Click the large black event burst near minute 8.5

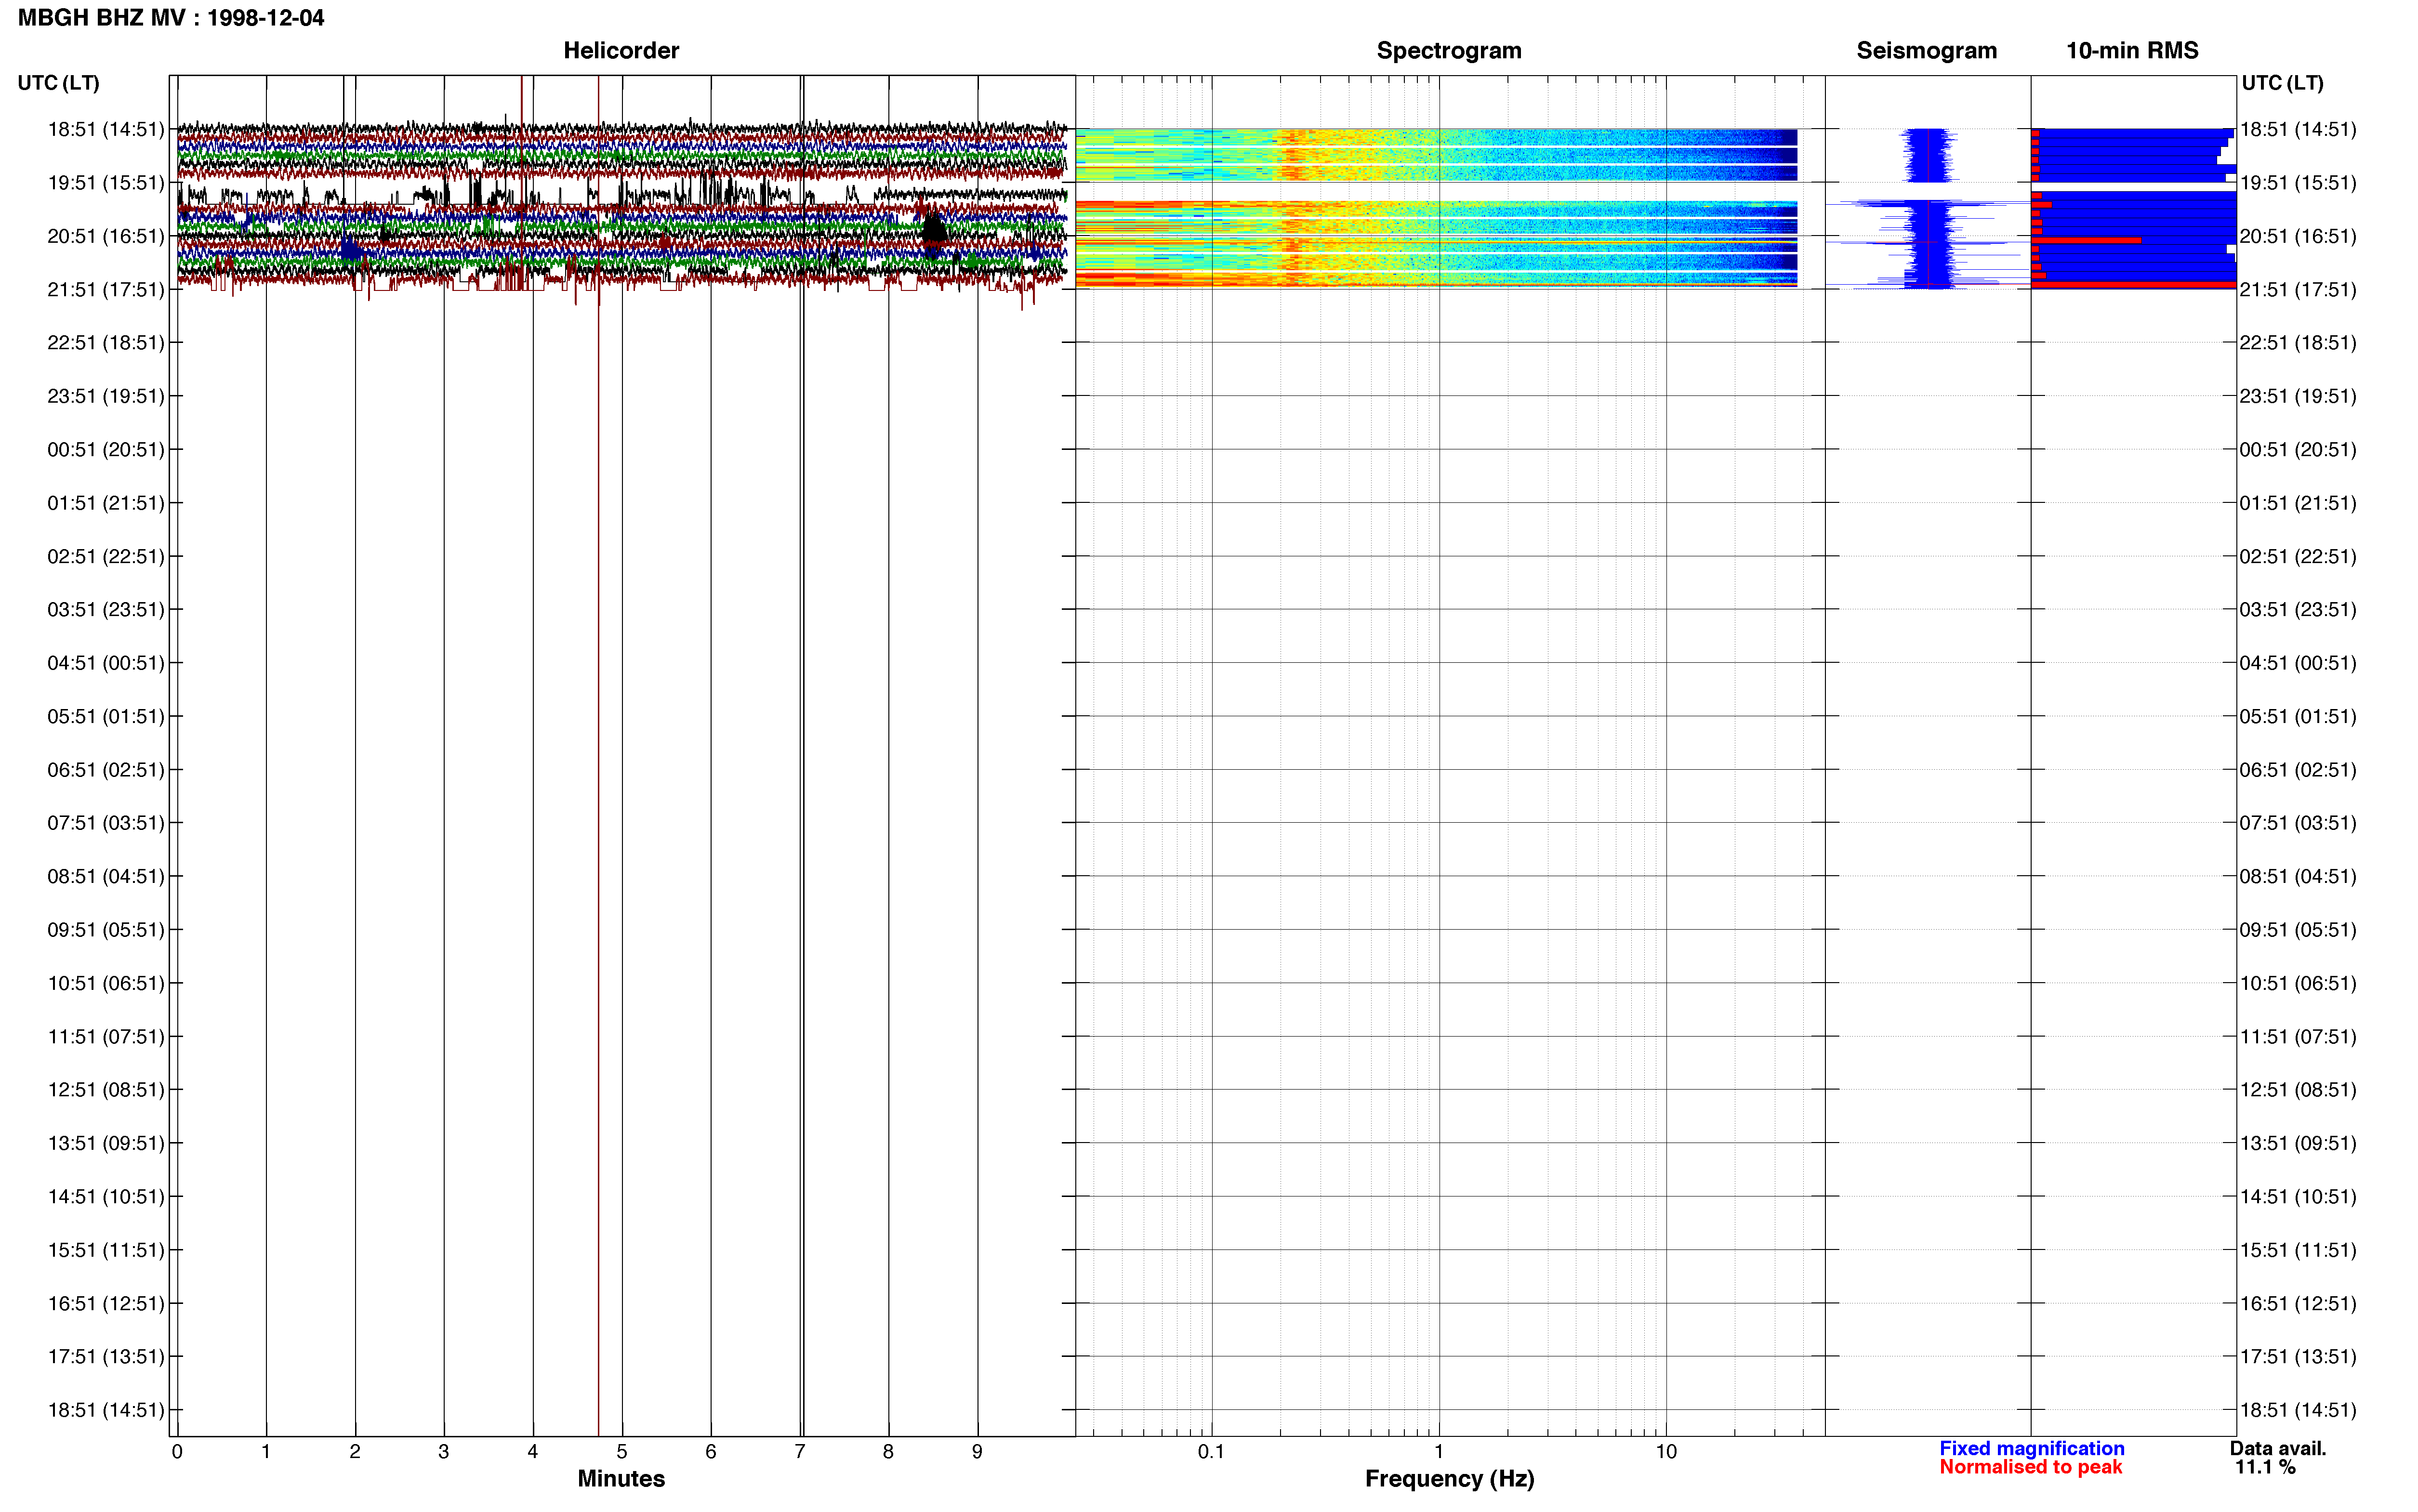pos(933,231)
